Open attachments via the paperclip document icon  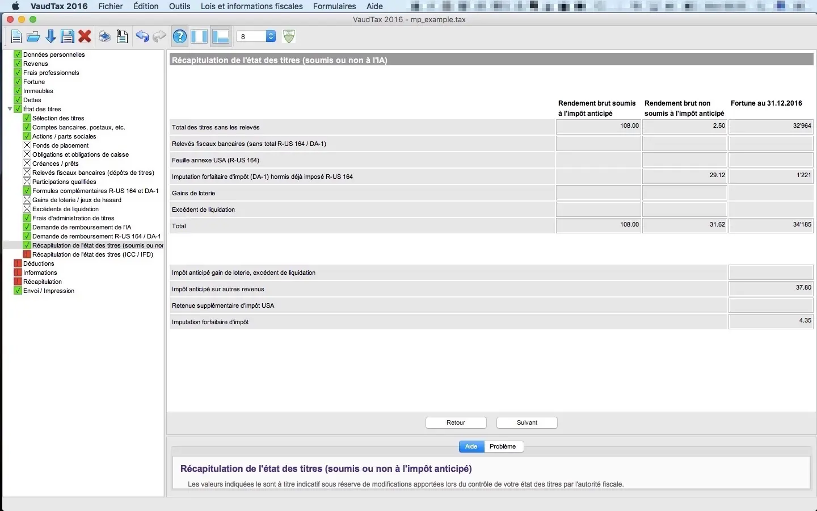[122, 37]
